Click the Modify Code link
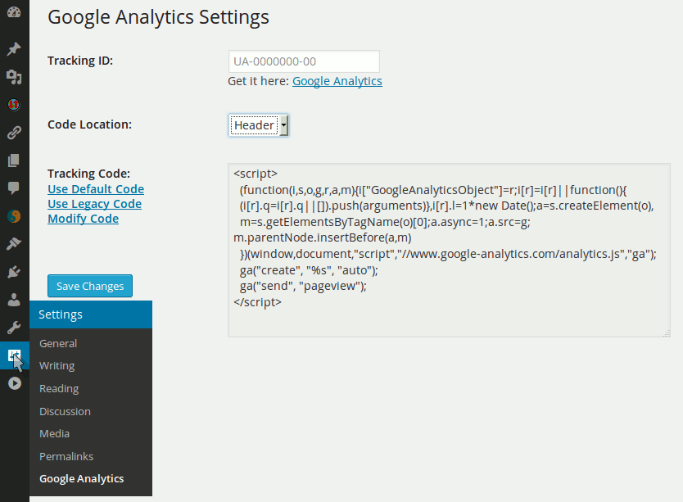 pyautogui.click(x=84, y=219)
